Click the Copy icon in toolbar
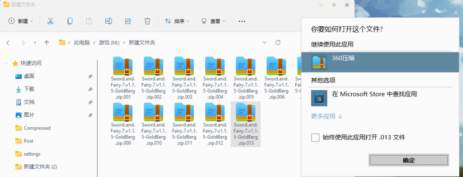This screenshot has width=463, height=177. pos(70,21)
